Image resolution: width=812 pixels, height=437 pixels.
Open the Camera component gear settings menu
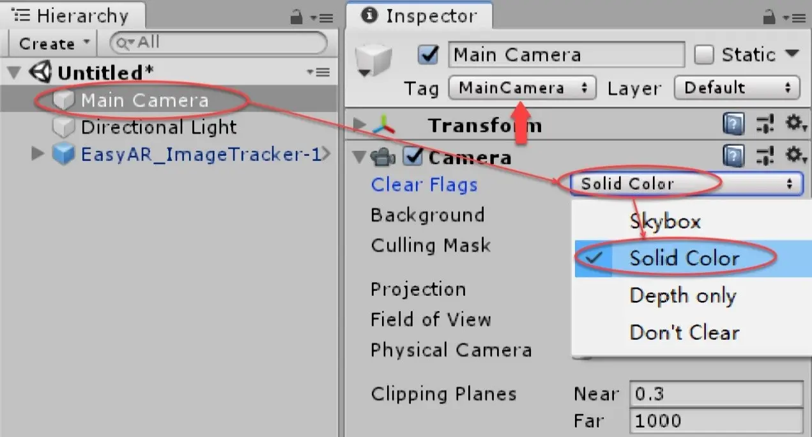pyautogui.click(x=793, y=155)
